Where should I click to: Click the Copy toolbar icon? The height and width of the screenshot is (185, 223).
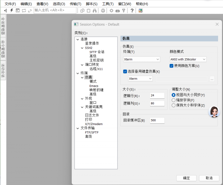(x=82, y=11)
